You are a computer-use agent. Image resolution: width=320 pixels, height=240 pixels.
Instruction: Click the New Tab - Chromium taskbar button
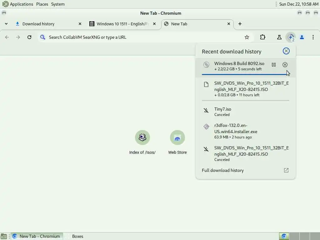[x=37, y=236]
